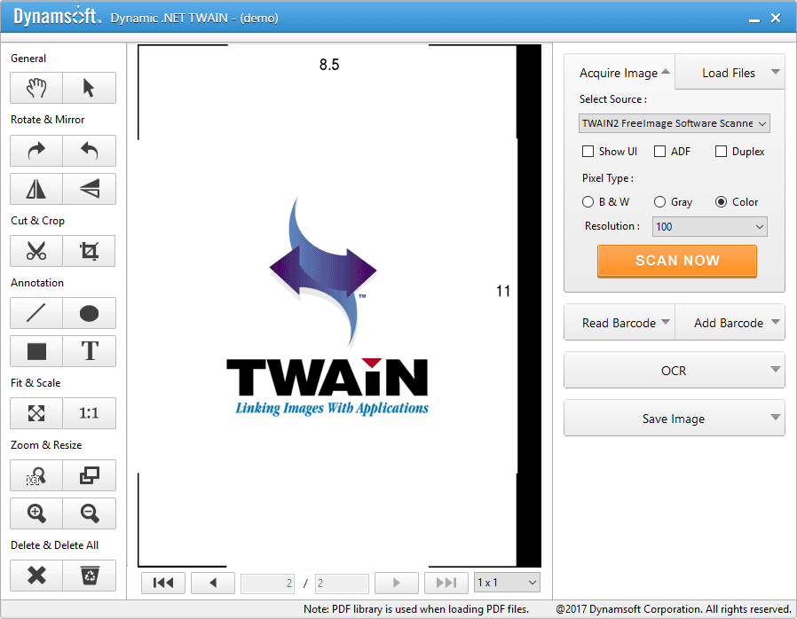
Task: Expand the OCR panel
Action: [x=674, y=371]
